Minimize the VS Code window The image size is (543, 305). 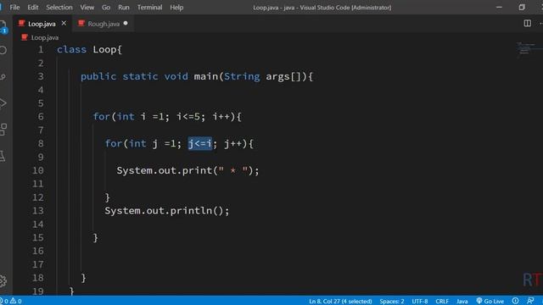coord(499,8)
